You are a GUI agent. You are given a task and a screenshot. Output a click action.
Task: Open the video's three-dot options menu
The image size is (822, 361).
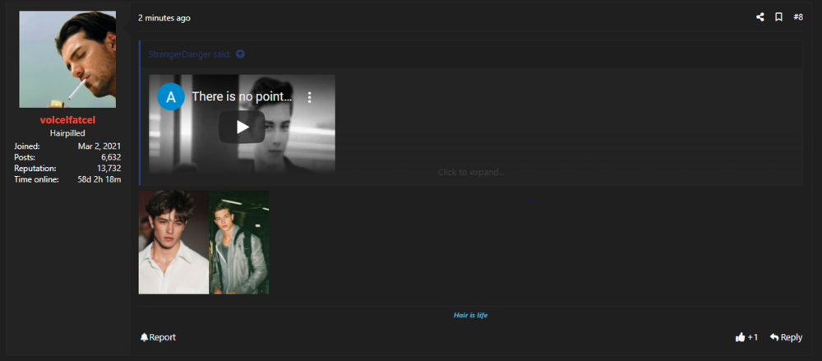point(310,97)
